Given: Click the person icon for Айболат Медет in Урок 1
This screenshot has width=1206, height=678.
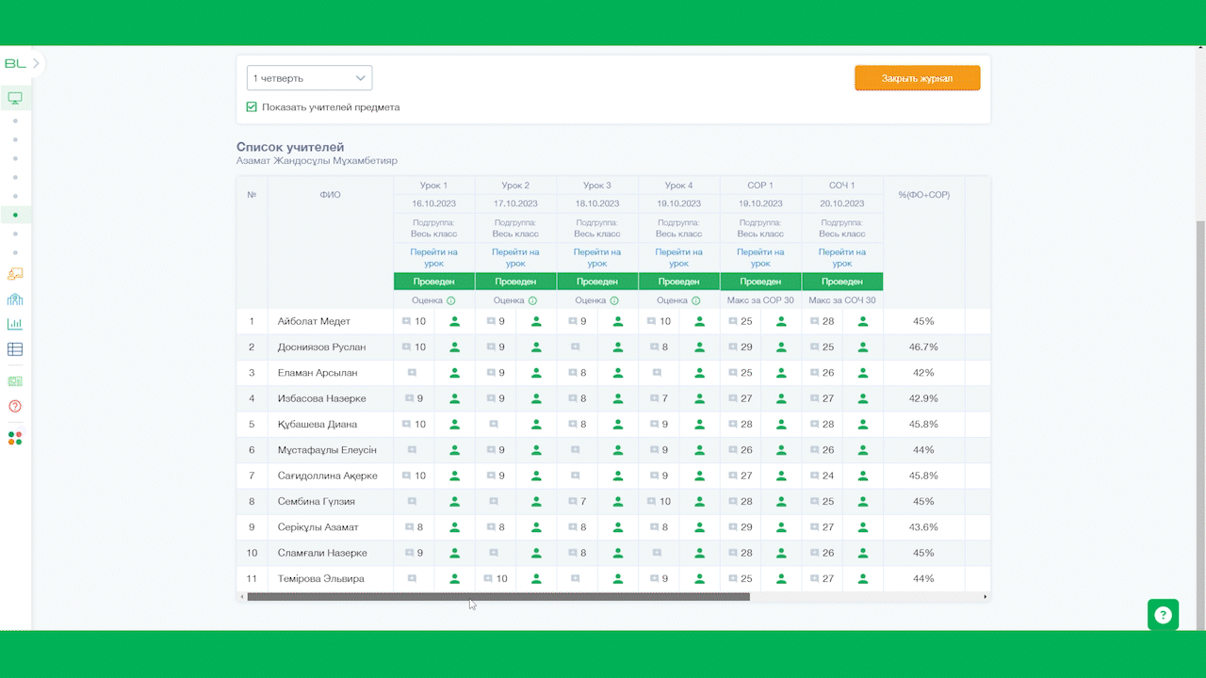Looking at the screenshot, I should coord(455,322).
